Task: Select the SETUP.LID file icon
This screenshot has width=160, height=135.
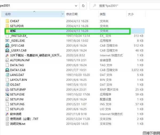Action: point(7,109)
